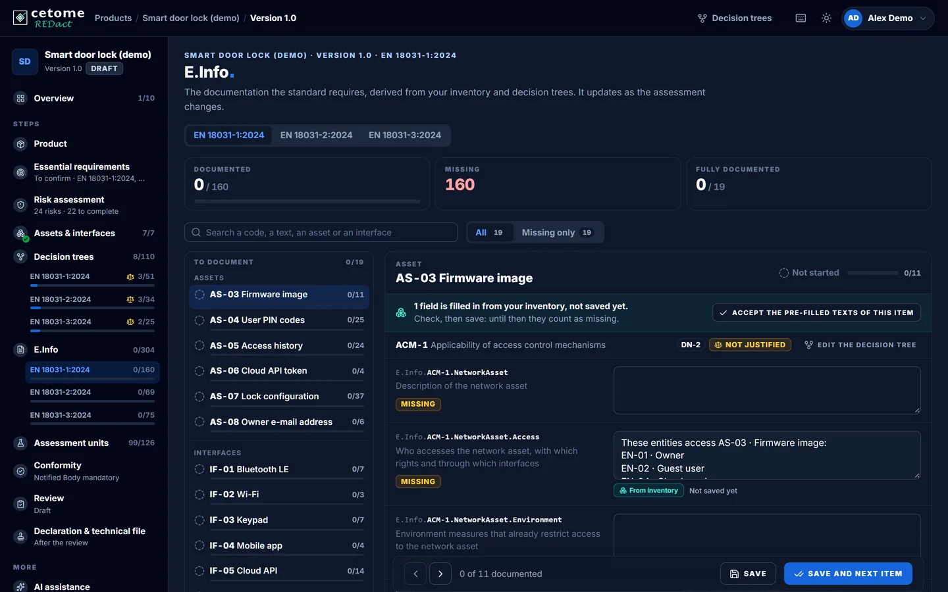Viewport: 948px width, 592px height.
Task: Select AS-05 Access history item
Action: (279, 346)
